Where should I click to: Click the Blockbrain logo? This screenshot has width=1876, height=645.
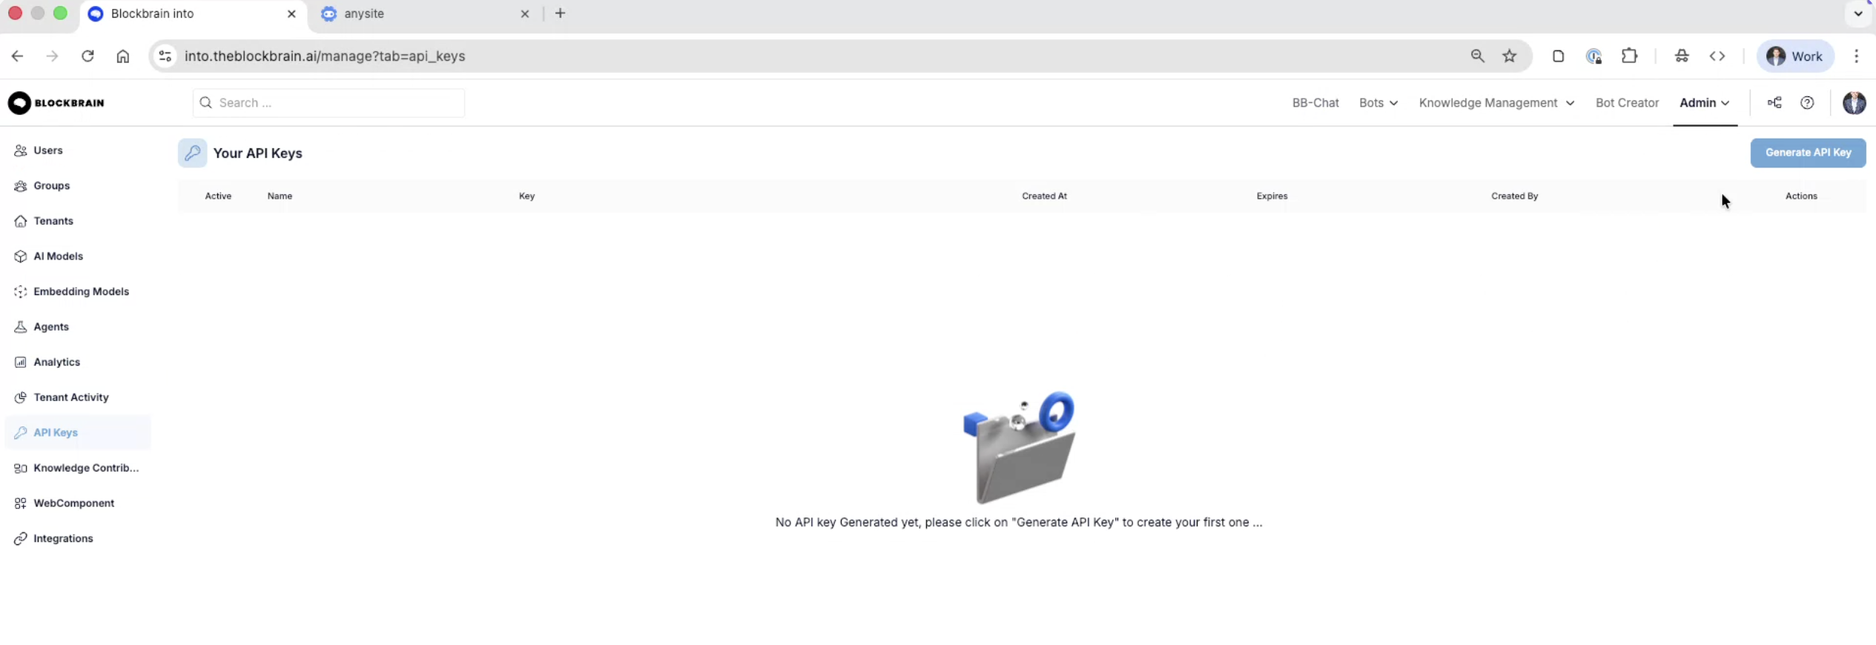pos(56,103)
